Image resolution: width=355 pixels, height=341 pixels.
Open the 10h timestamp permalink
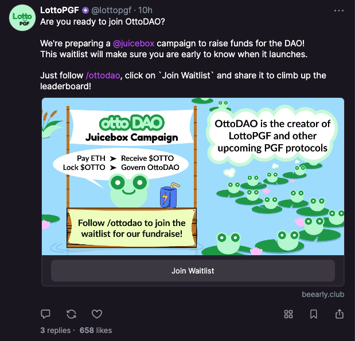tap(145, 10)
